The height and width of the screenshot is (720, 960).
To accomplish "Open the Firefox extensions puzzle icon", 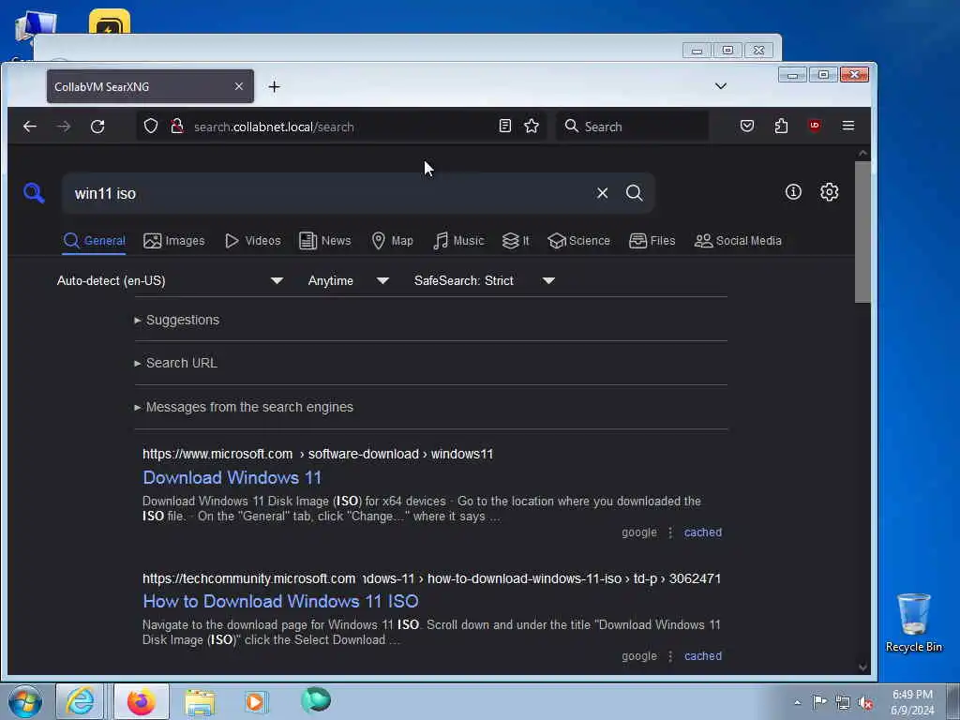I will point(781,127).
